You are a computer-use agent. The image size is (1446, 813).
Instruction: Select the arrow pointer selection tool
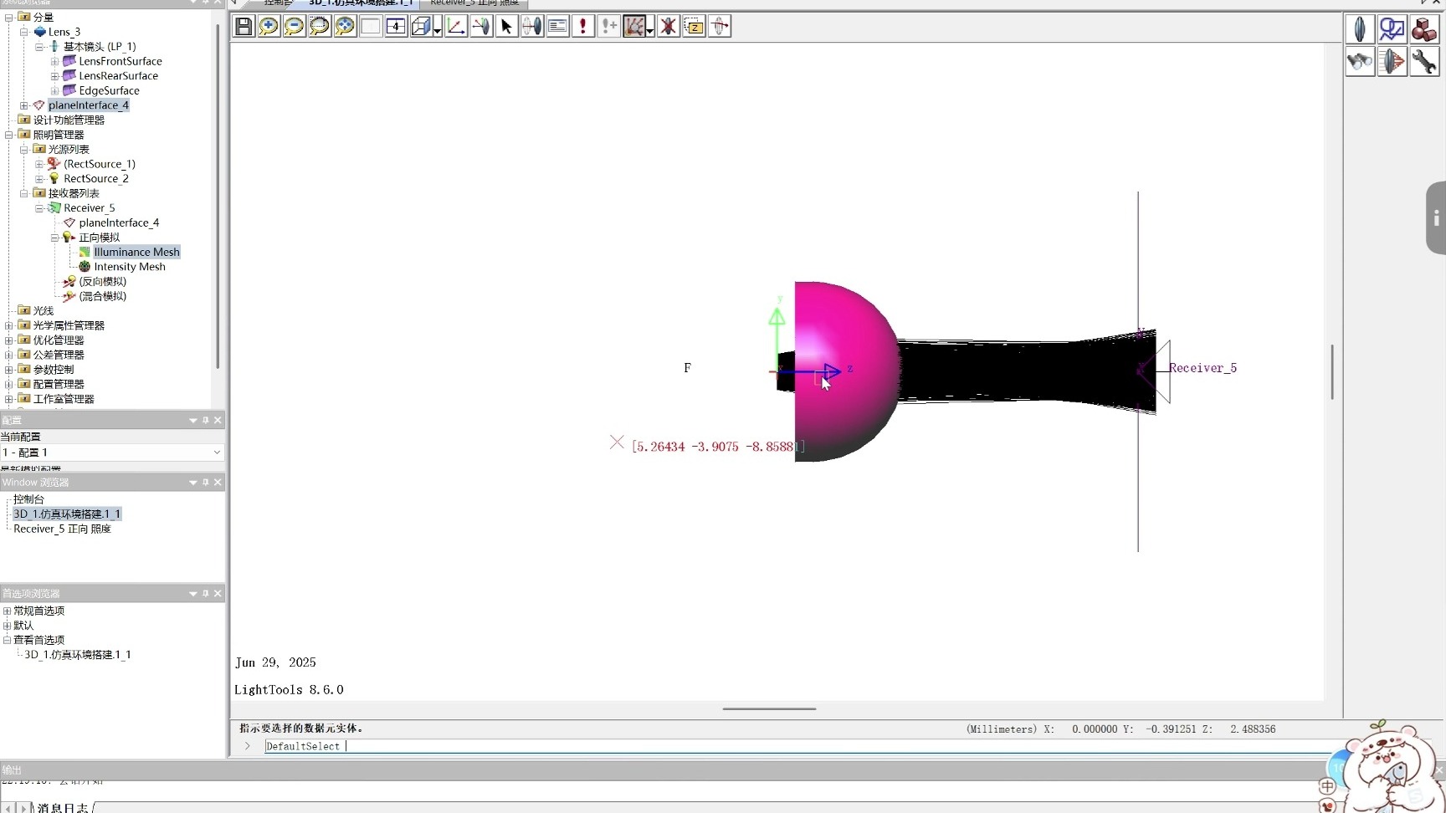click(506, 27)
